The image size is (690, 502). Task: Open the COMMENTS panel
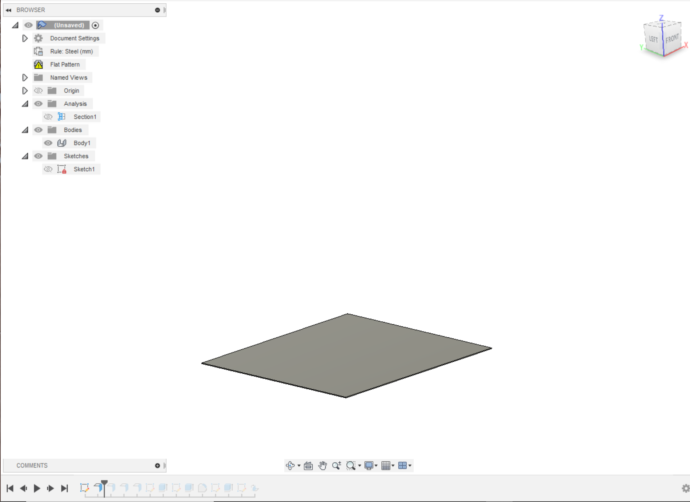pyautogui.click(x=32, y=465)
